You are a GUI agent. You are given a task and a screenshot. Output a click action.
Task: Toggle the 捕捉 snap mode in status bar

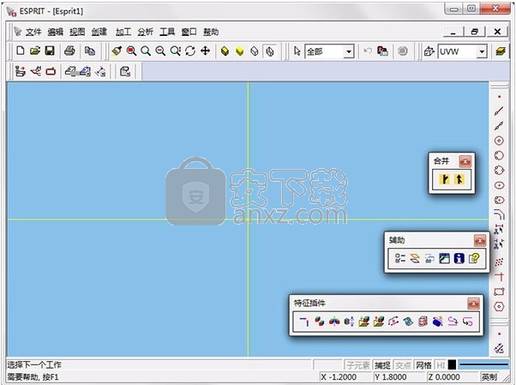pyautogui.click(x=382, y=365)
